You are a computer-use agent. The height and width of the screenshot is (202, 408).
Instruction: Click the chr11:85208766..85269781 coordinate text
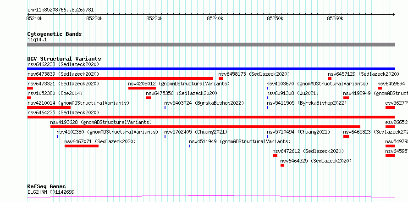(61, 10)
